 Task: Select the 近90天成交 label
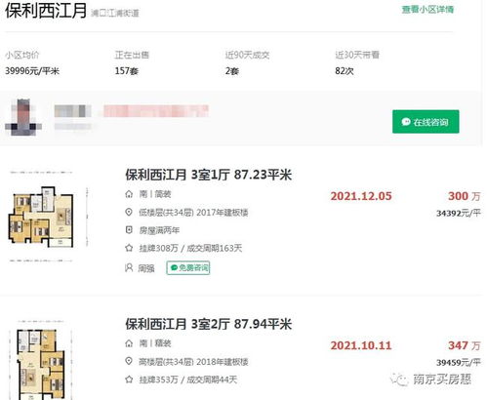[x=247, y=55]
